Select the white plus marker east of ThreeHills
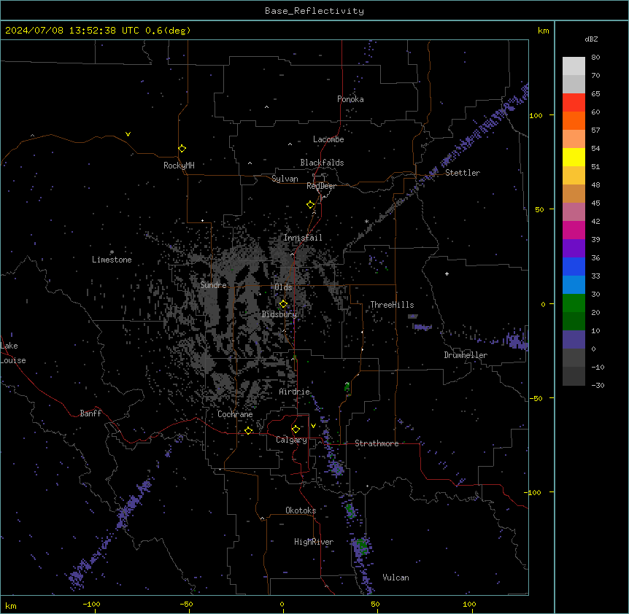Image resolution: width=629 pixels, height=614 pixels. (x=447, y=273)
